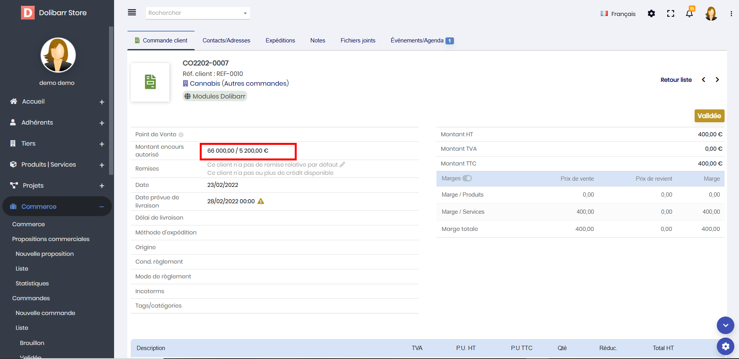Click the blue floating gear button
Image resolution: width=739 pixels, height=359 pixels.
tap(725, 346)
